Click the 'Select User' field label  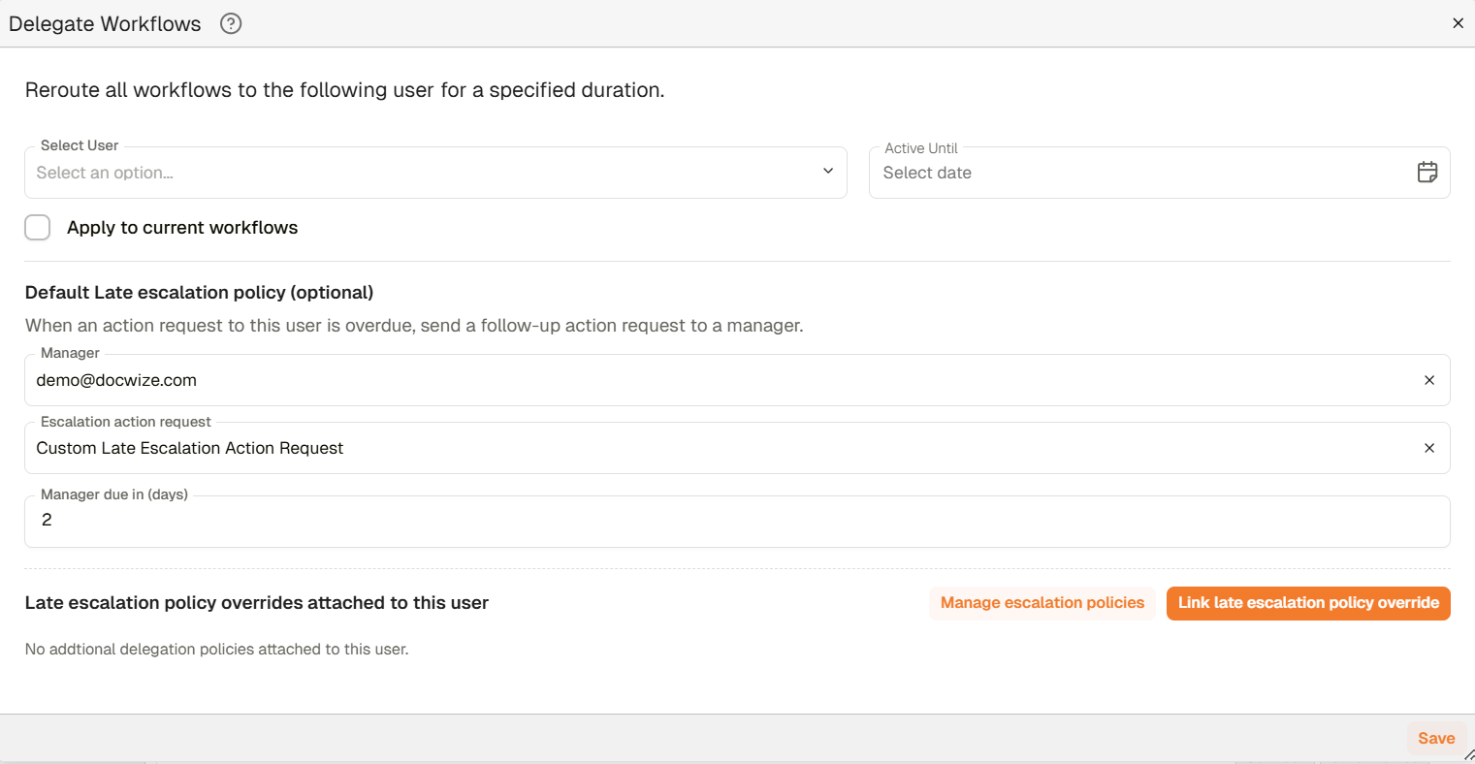(x=80, y=145)
